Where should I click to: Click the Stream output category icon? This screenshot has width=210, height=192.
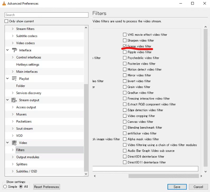14,100
